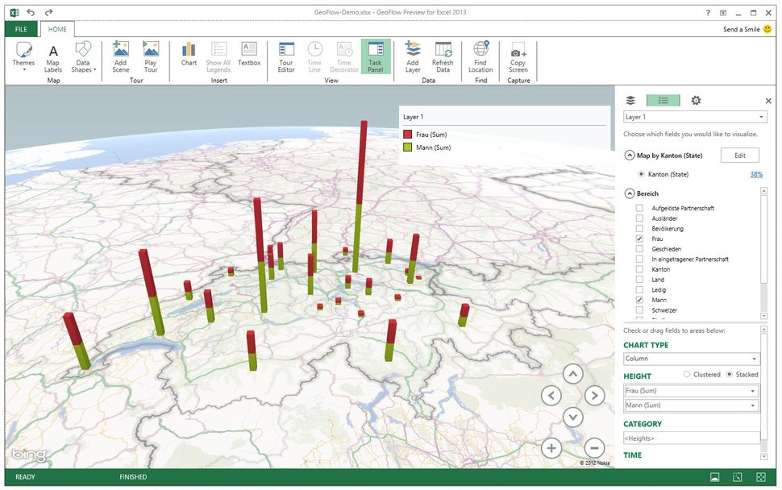Open the FILE tab
Viewport: 782px width, 490px height.
pyautogui.click(x=21, y=29)
